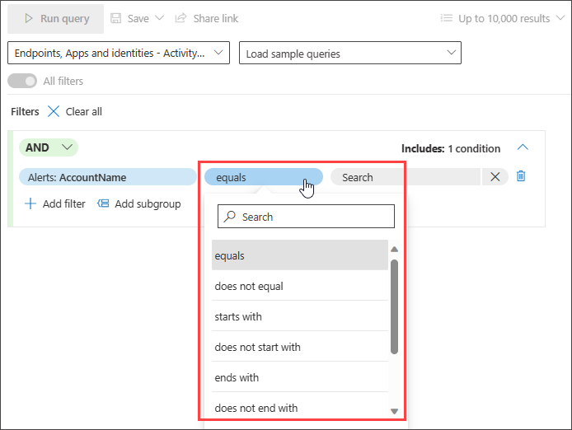Delete the filter with trash icon
The height and width of the screenshot is (430, 572).
coord(521,176)
